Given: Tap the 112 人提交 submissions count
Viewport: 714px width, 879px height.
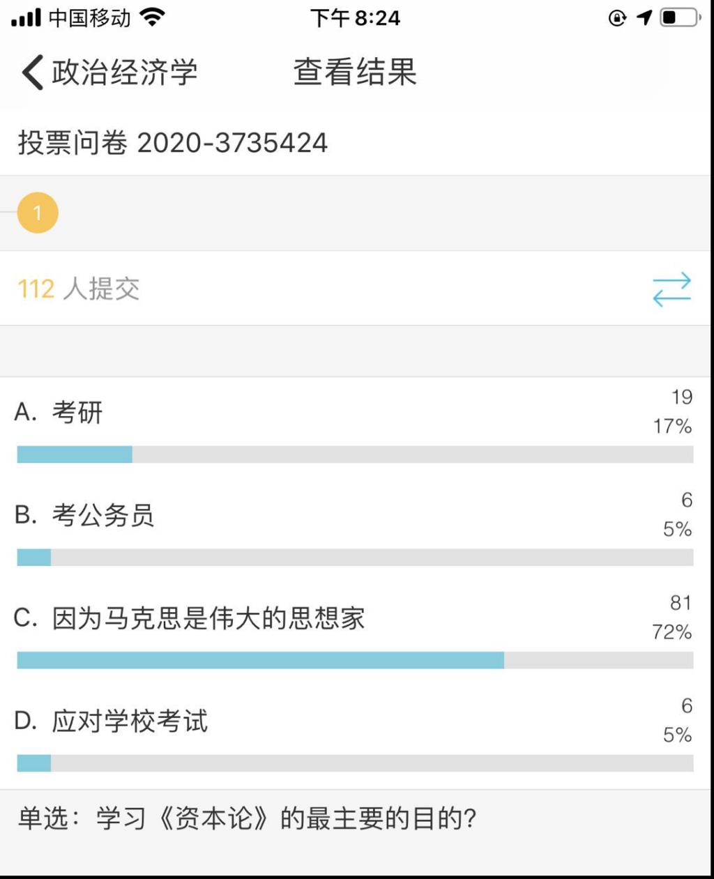Looking at the screenshot, I should pyautogui.click(x=79, y=289).
